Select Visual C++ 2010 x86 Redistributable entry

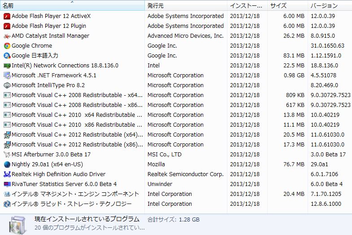[77, 125]
